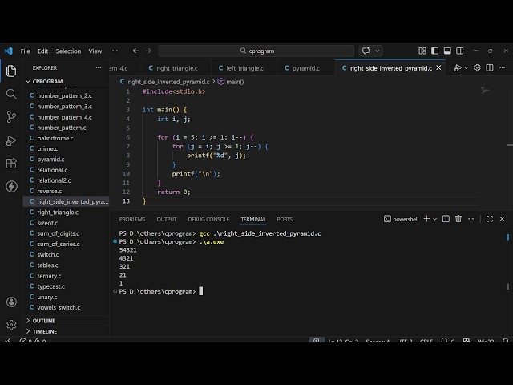Switch to the PORTS panel tab
Screen dimensions: 513x385
coord(285,219)
